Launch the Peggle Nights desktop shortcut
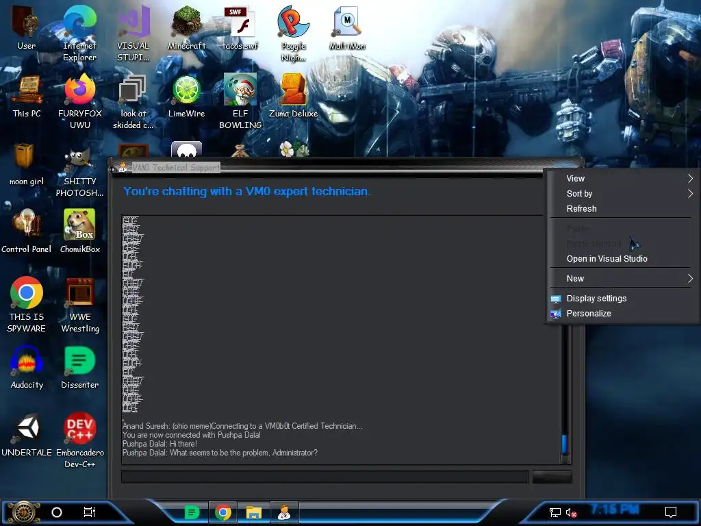This screenshot has width=701, height=526. (x=293, y=33)
